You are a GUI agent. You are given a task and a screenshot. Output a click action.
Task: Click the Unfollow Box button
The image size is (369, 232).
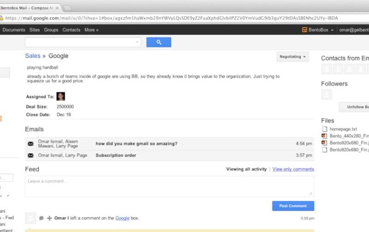[x=354, y=107]
